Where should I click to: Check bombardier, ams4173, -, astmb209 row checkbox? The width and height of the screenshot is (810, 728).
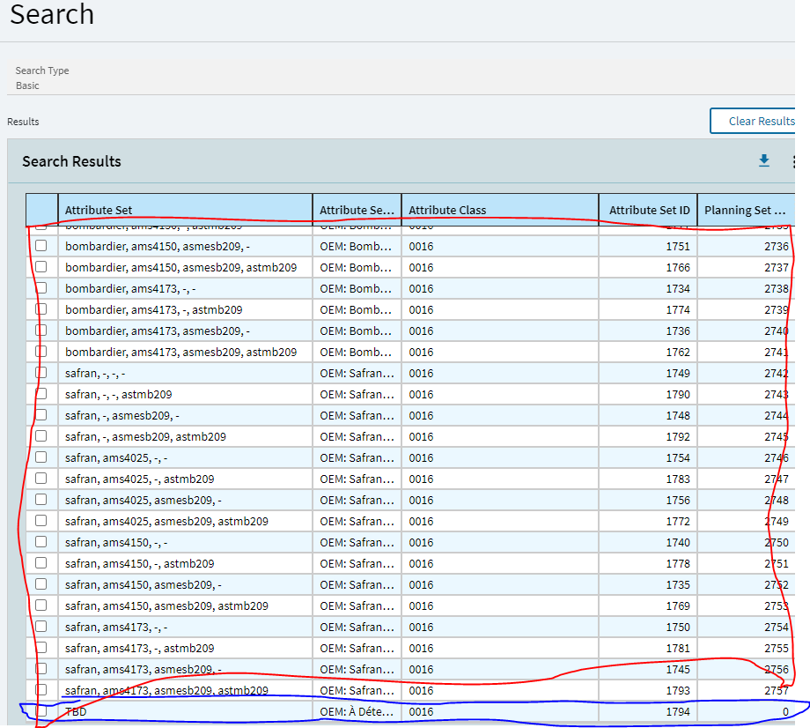coord(40,309)
